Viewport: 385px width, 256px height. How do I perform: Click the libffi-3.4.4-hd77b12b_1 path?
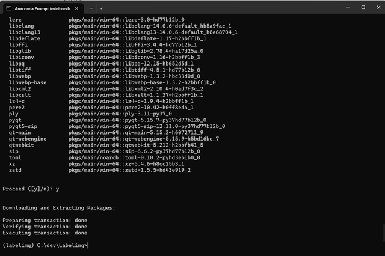coord(132,44)
